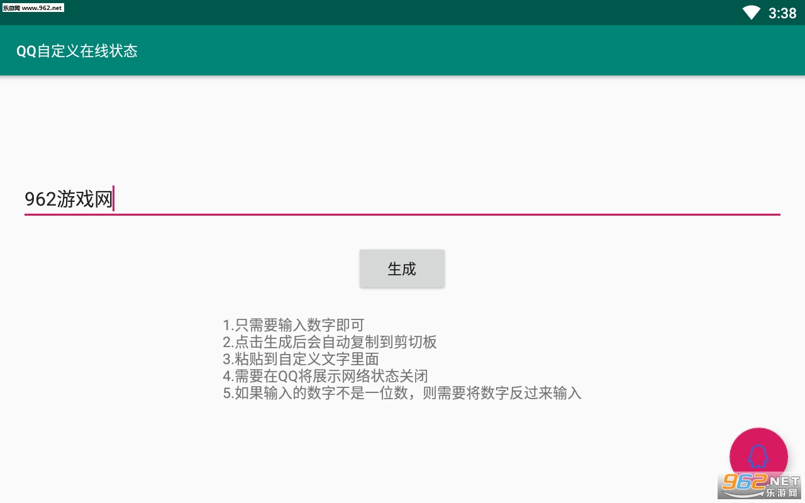Image resolution: width=805 pixels, height=503 pixels.
Task: Click the digits 962 inside the text field
Action: pos(40,199)
